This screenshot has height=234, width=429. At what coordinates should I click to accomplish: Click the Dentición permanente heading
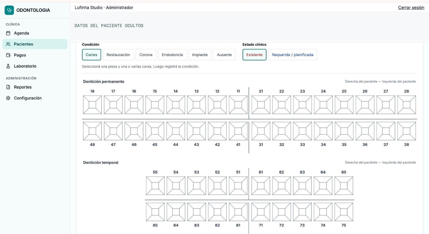click(x=104, y=82)
